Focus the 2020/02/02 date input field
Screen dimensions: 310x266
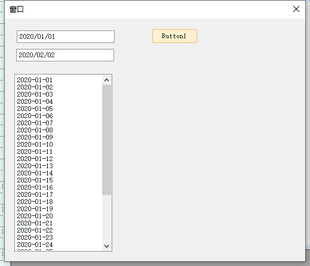tap(65, 55)
